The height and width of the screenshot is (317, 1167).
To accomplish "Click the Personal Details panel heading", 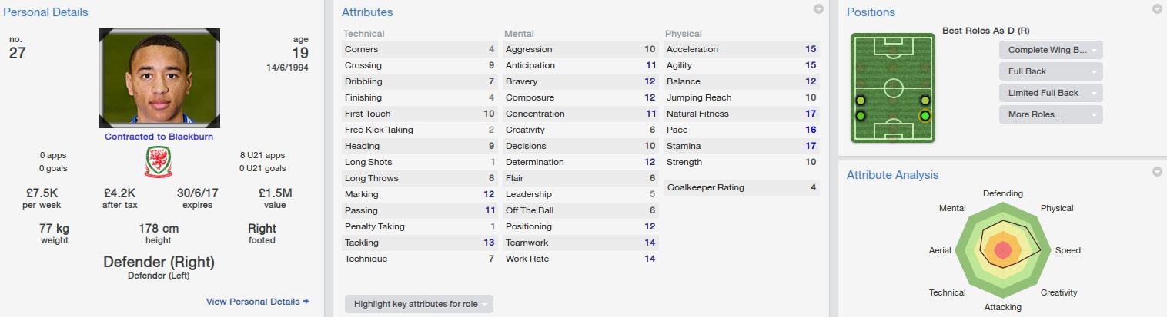I will (x=48, y=12).
